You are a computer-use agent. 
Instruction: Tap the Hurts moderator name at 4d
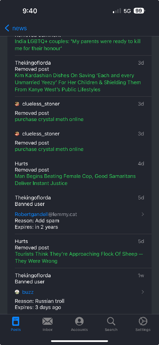pyautogui.click(x=21, y=164)
